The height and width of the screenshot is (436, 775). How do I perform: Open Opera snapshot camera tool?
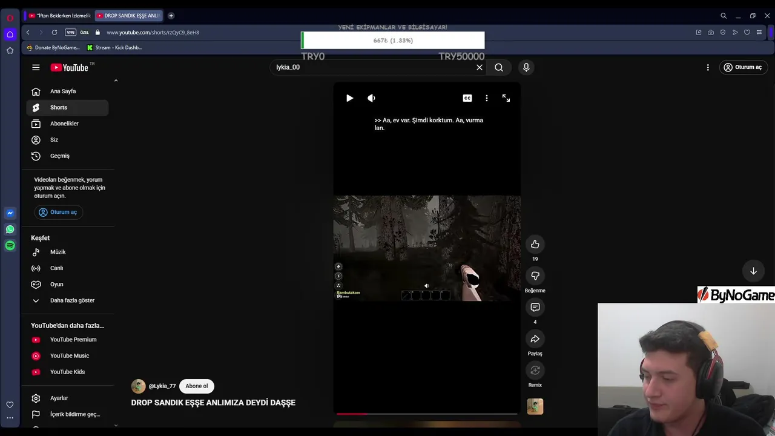tap(711, 32)
